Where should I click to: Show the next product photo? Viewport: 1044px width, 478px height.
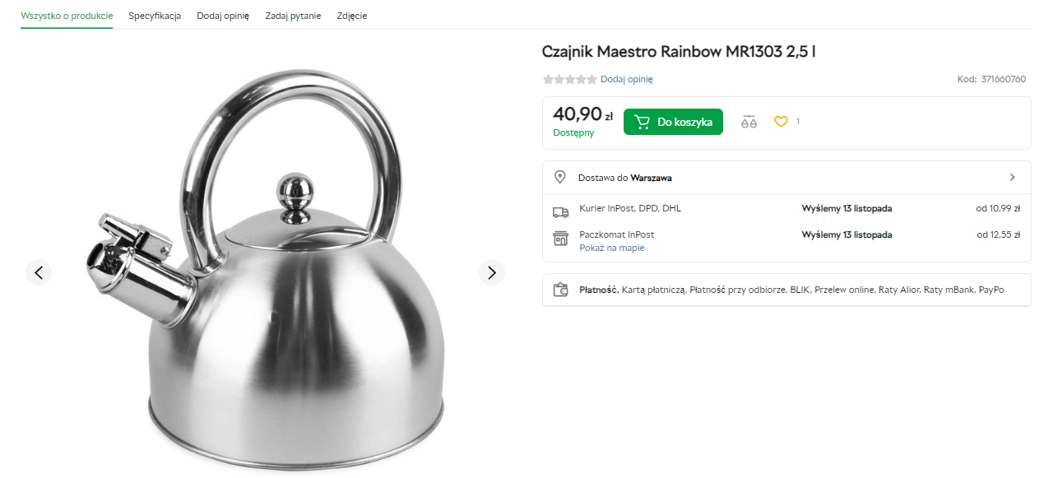coord(491,272)
